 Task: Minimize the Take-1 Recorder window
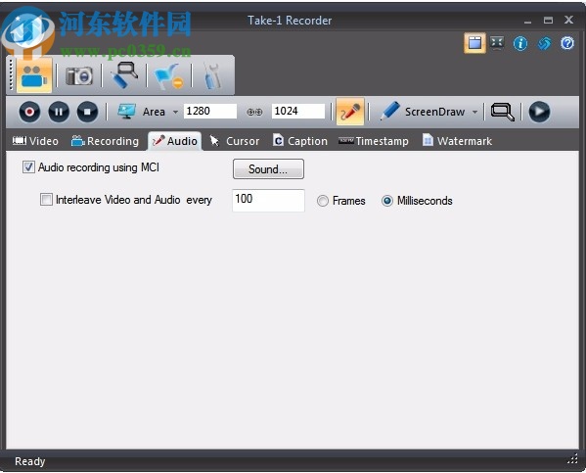[527, 22]
